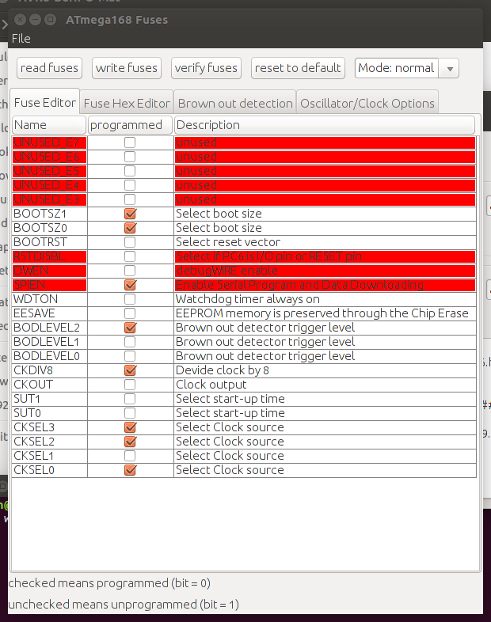Image resolution: width=491 pixels, height=622 pixels.
Task: Uncheck CKSEL2 checkbox
Action: pos(130,442)
